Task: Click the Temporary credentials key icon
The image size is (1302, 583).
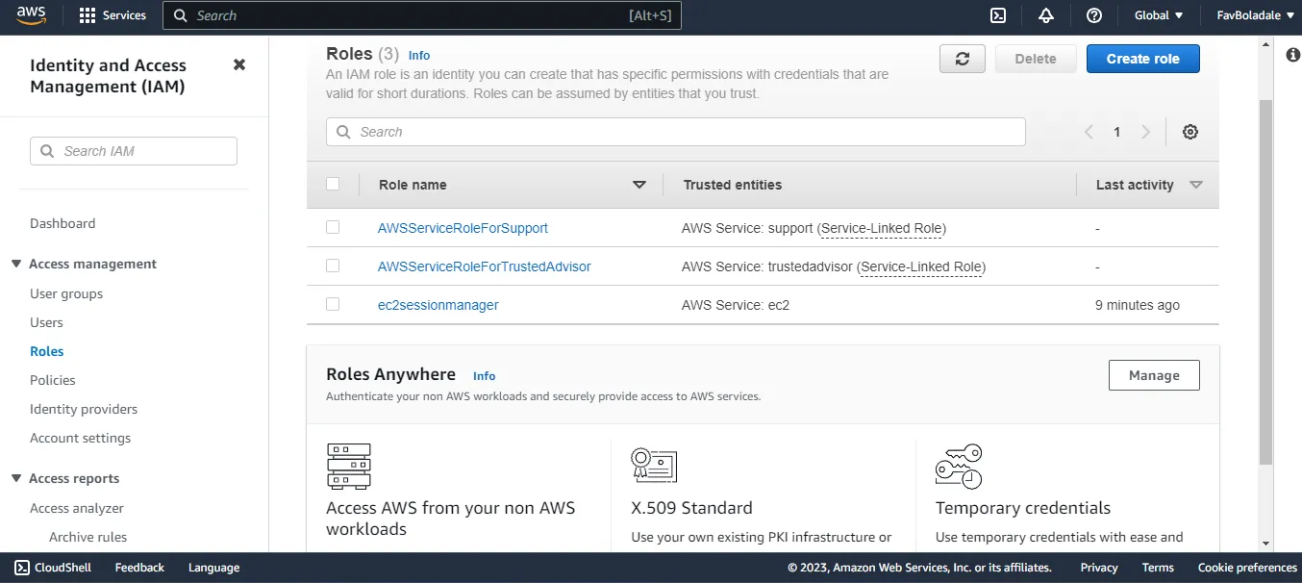Action: 957,467
